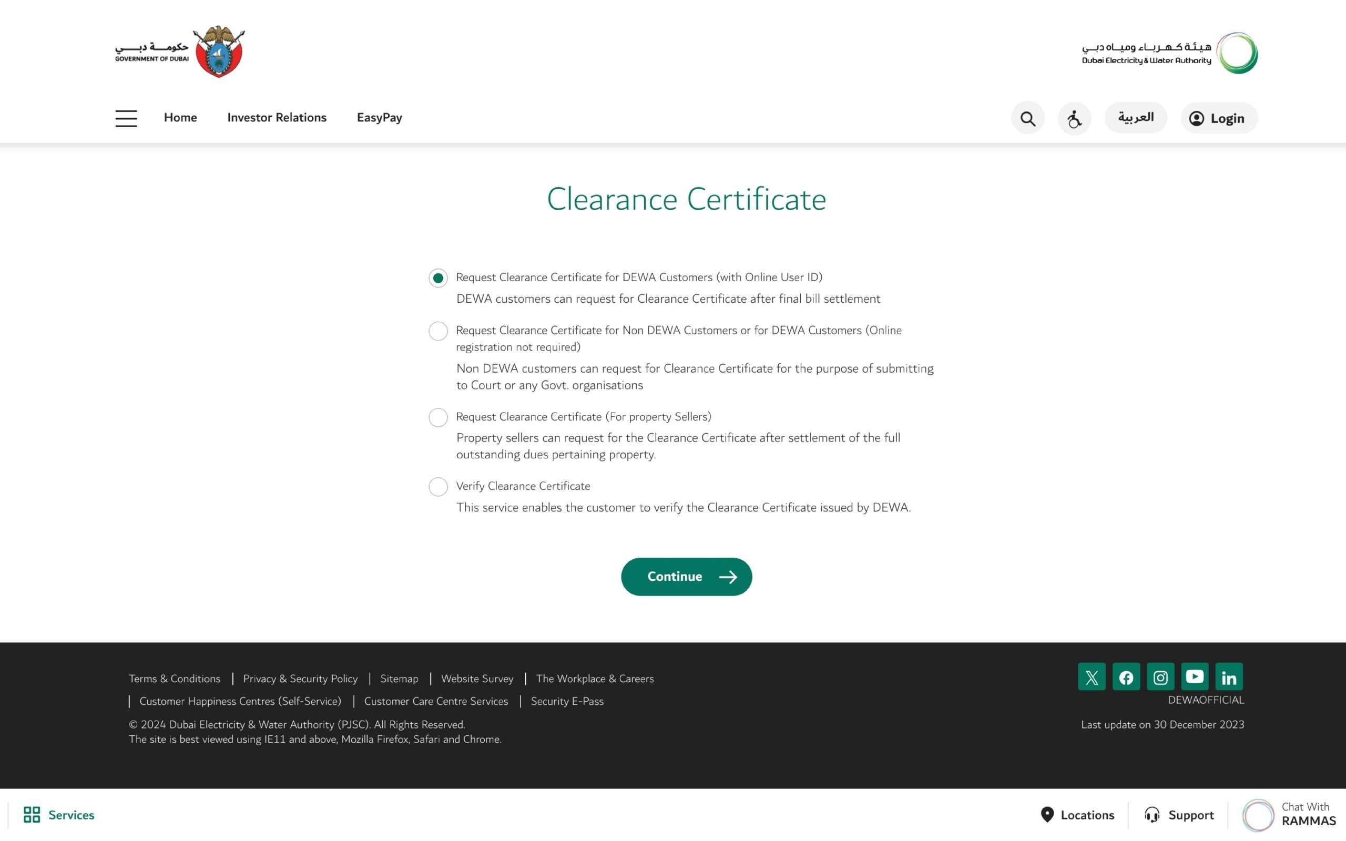Click the YouTube social media icon
1346x841 pixels.
tap(1195, 677)
